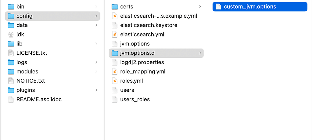Click the chevron next to modules

[96, 71]
